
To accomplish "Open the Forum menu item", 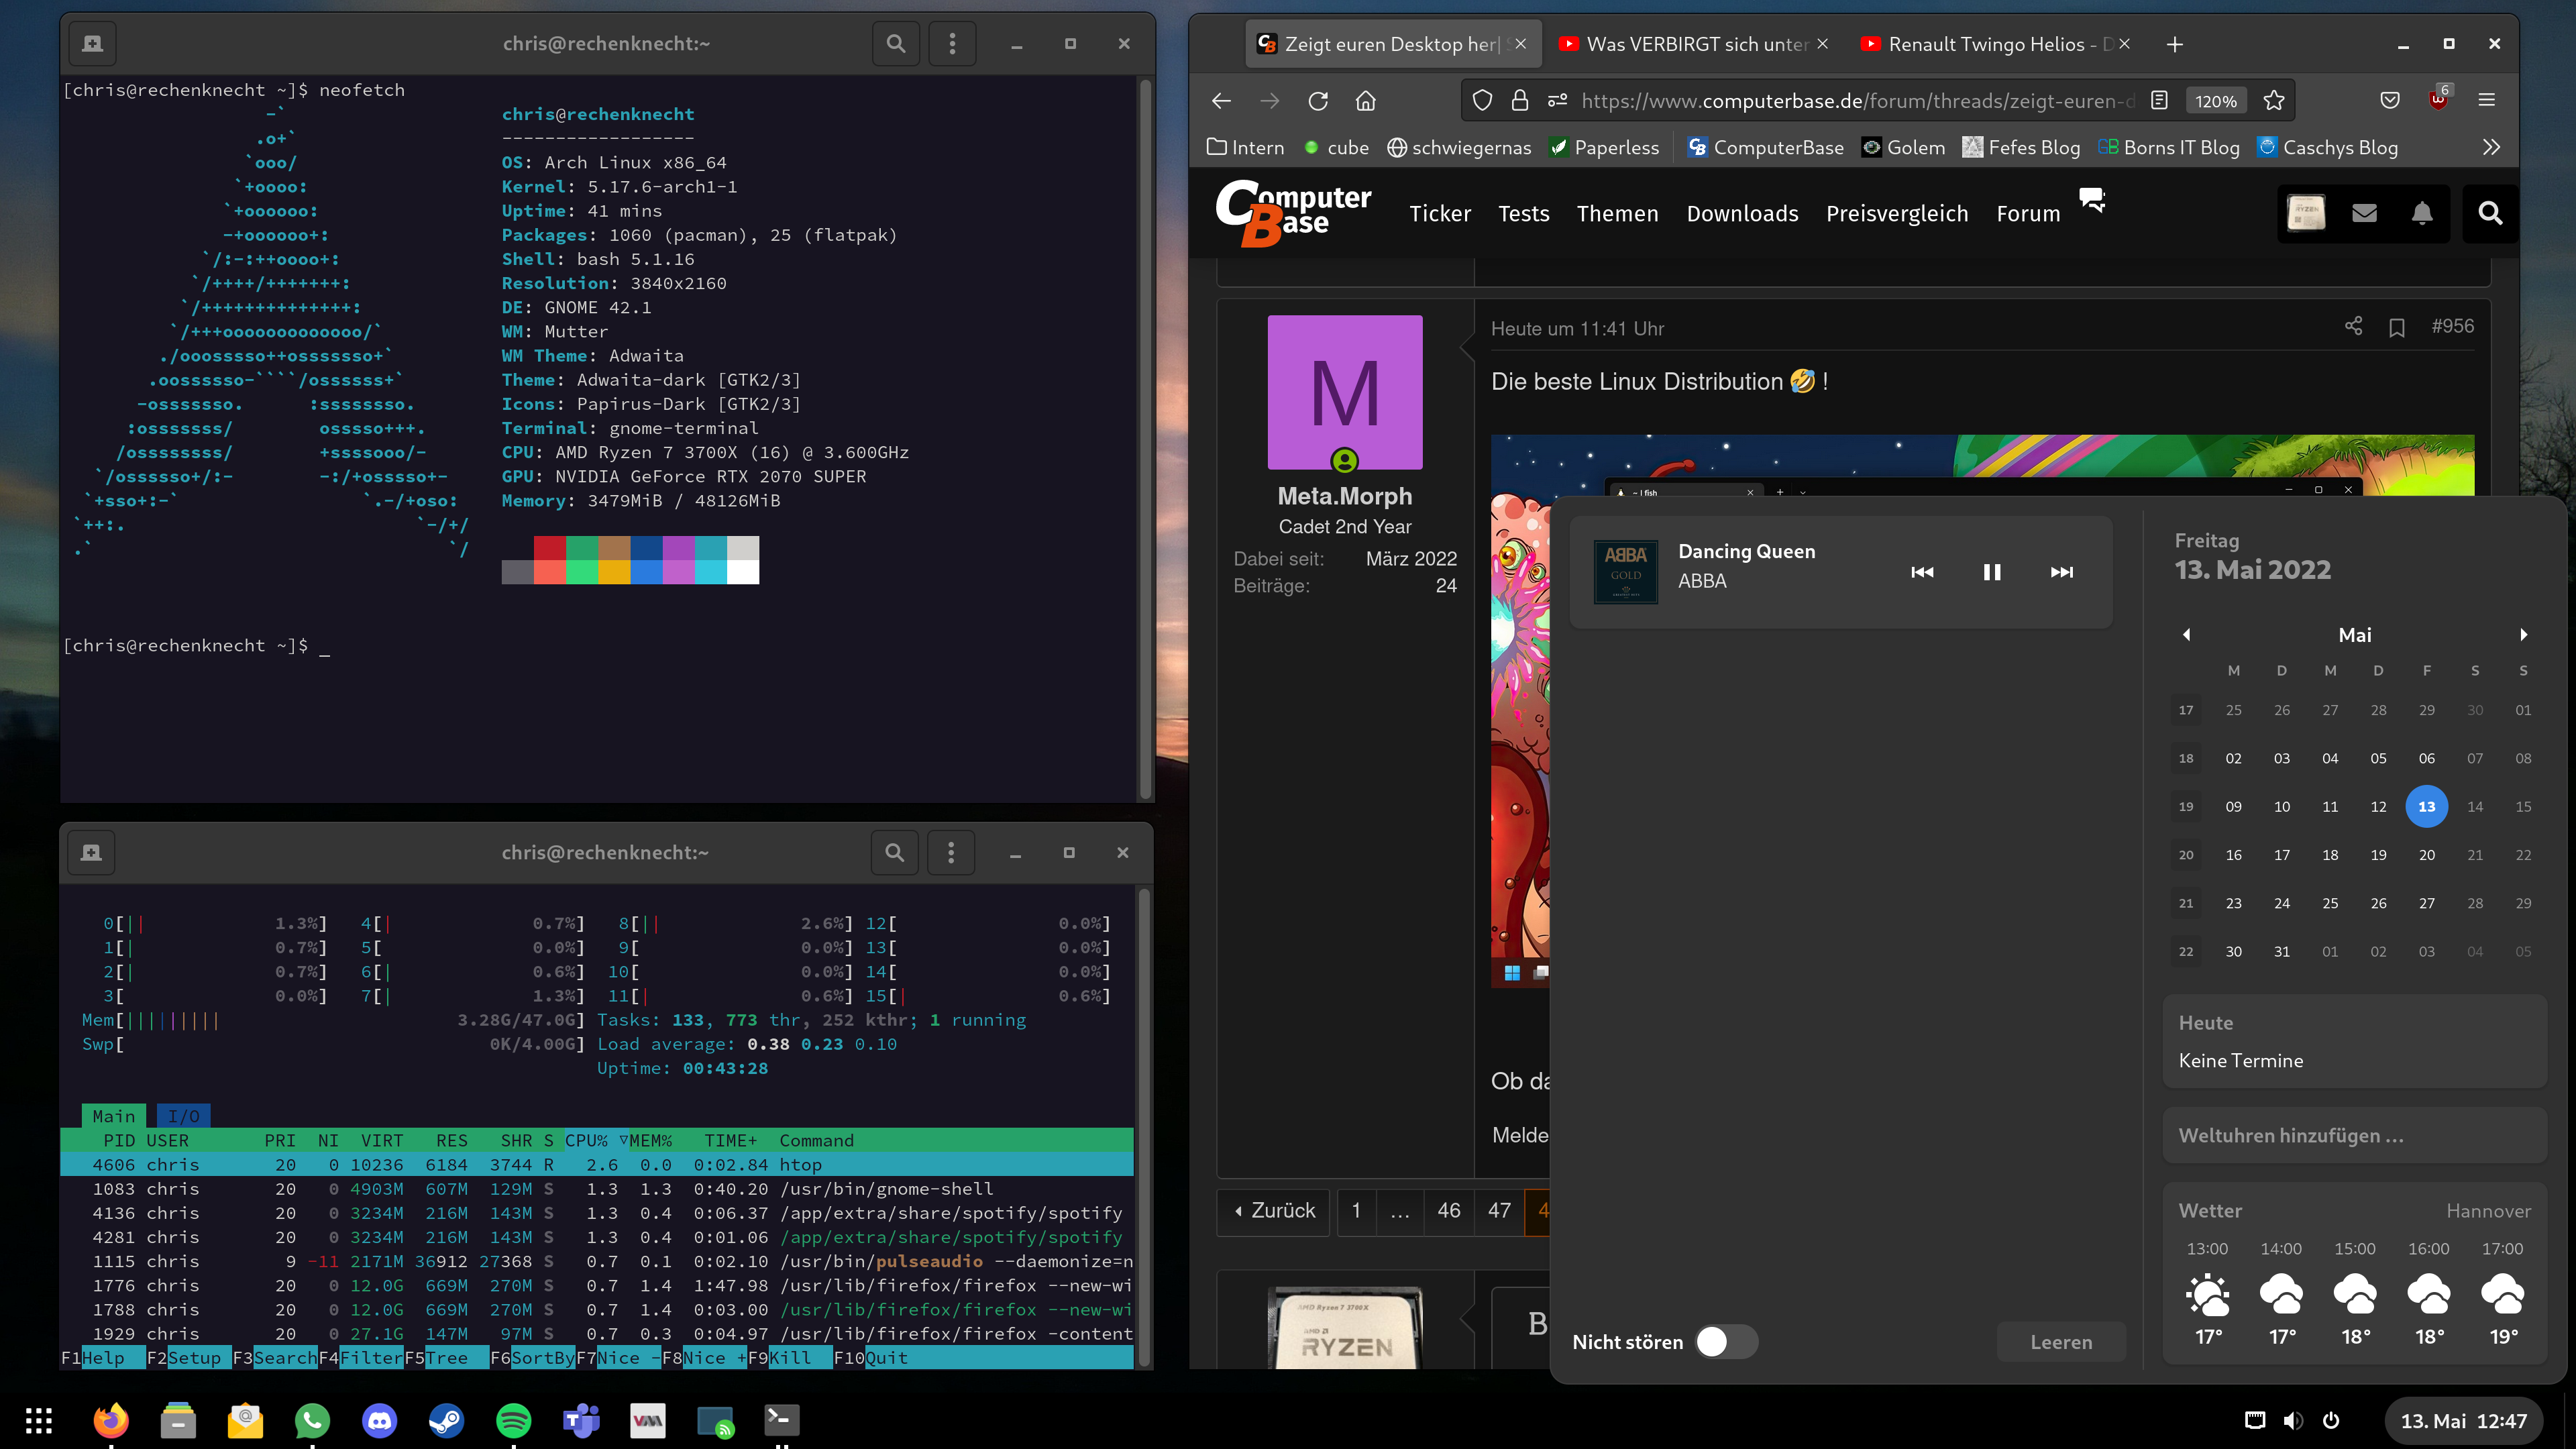I will coord(2028,213).
